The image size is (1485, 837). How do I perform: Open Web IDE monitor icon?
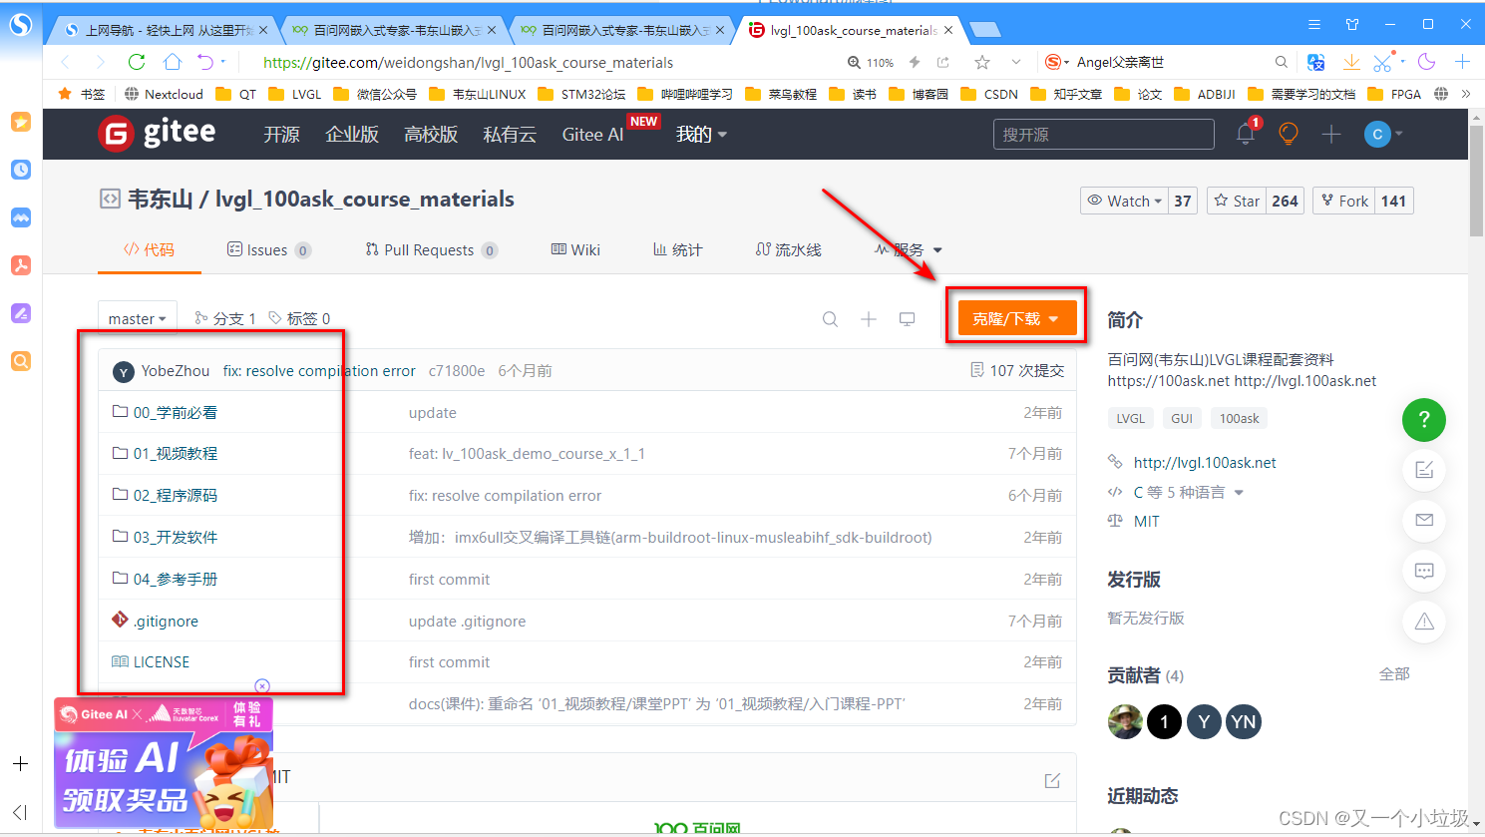coord(907,319)
